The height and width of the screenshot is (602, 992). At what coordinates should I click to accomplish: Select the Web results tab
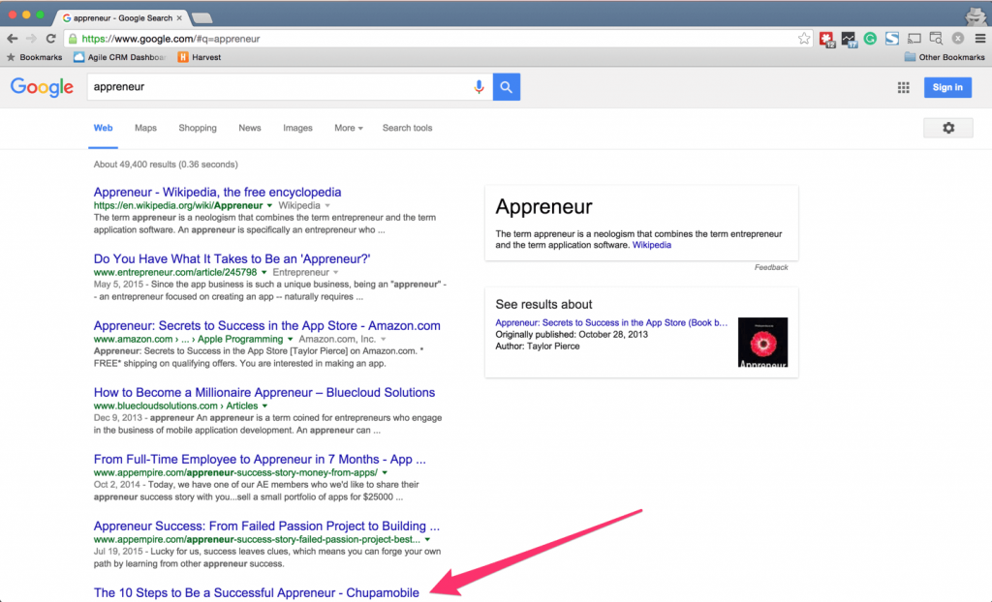pyautogui.click(x=103, y=128)
